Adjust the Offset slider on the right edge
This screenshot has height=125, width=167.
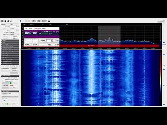(x=164, y=105)
